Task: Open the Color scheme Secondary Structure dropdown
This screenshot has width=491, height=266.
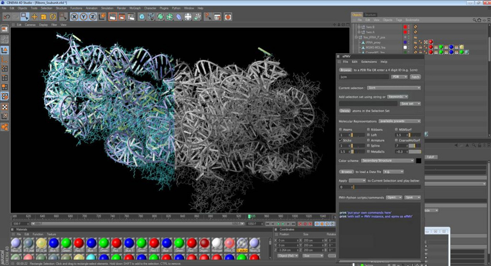Action: point(387,160)
